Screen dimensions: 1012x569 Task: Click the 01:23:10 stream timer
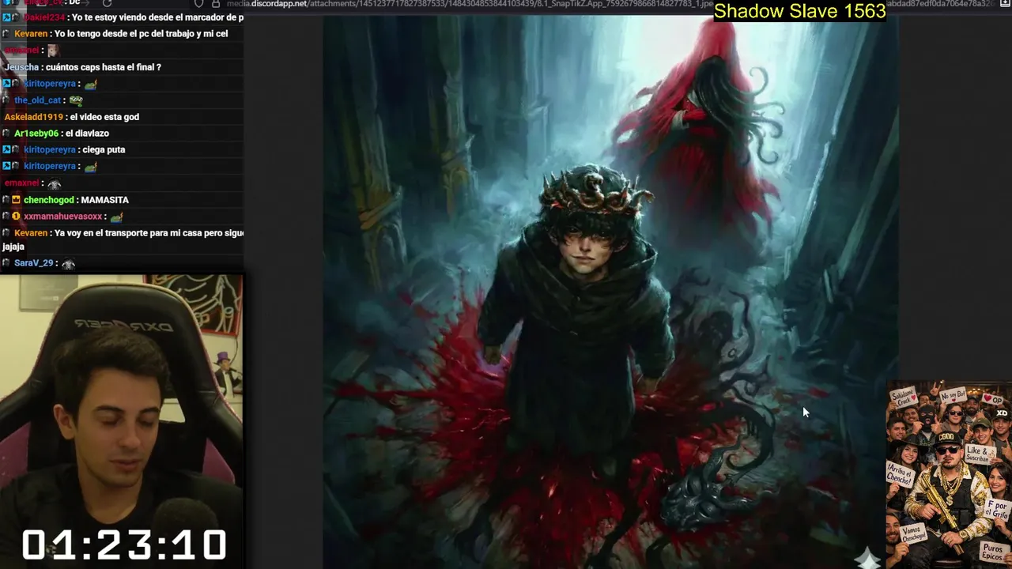click(x=124, y=545)
